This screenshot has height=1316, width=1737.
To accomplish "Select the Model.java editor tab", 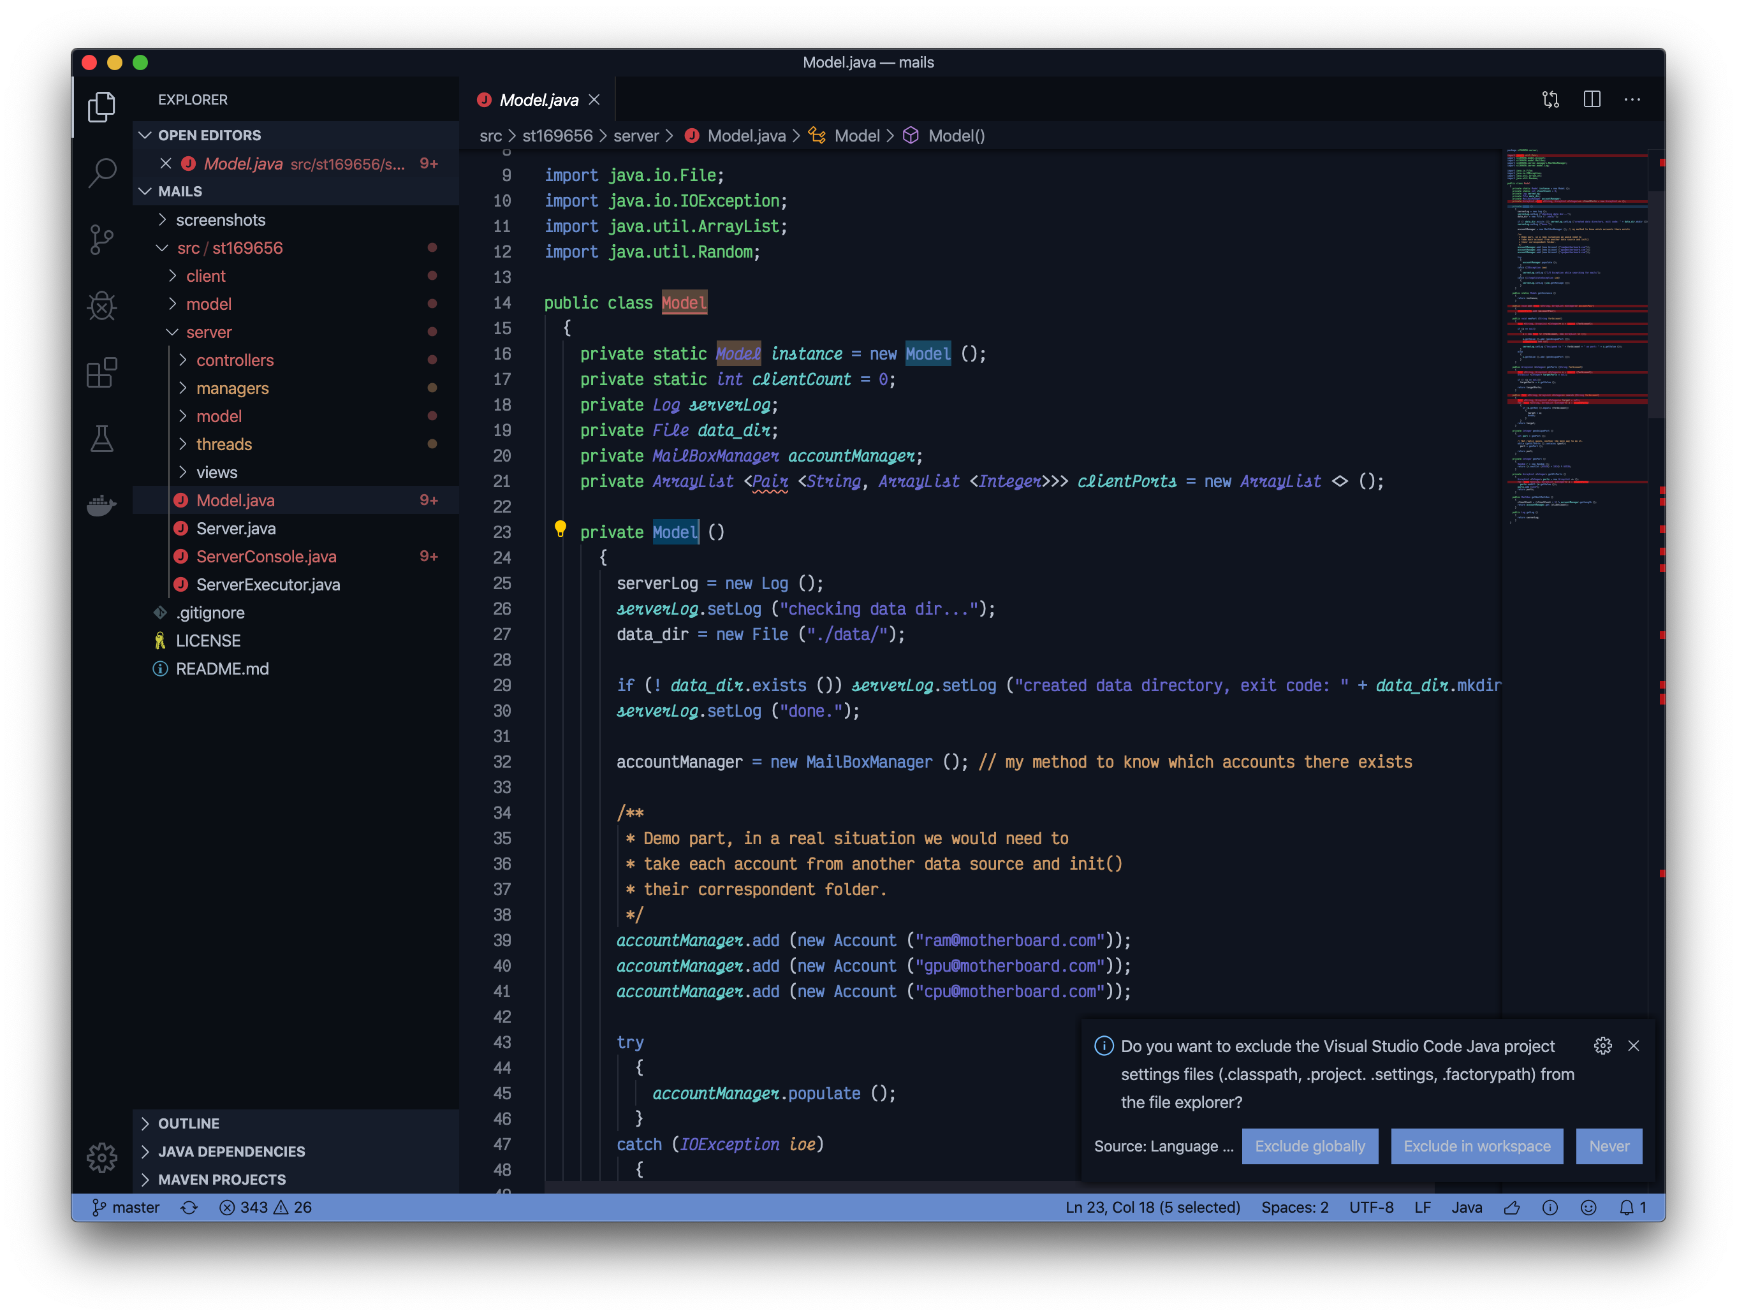I will (x=538, y=99).
